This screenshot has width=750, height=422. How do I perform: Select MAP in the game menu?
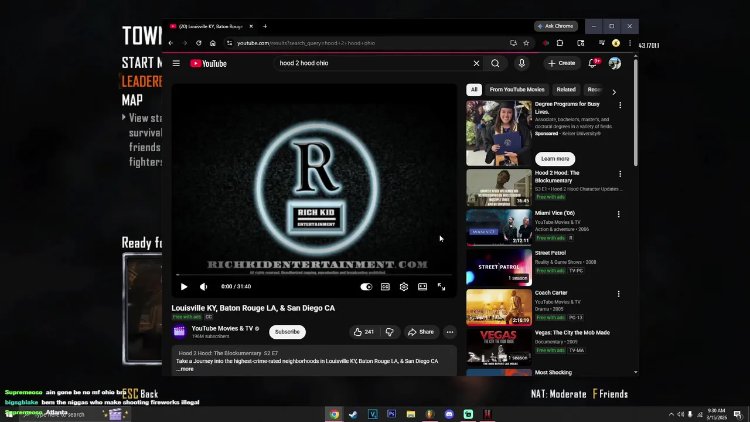point(132,100)
